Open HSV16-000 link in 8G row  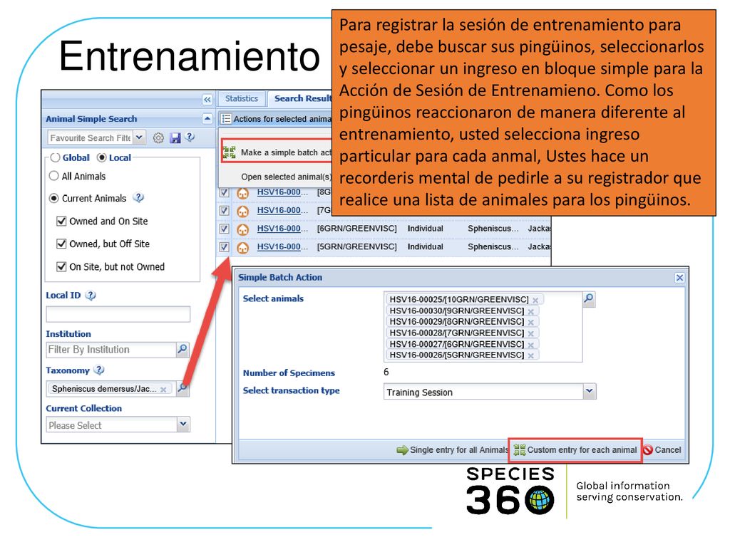coord(282,192)
